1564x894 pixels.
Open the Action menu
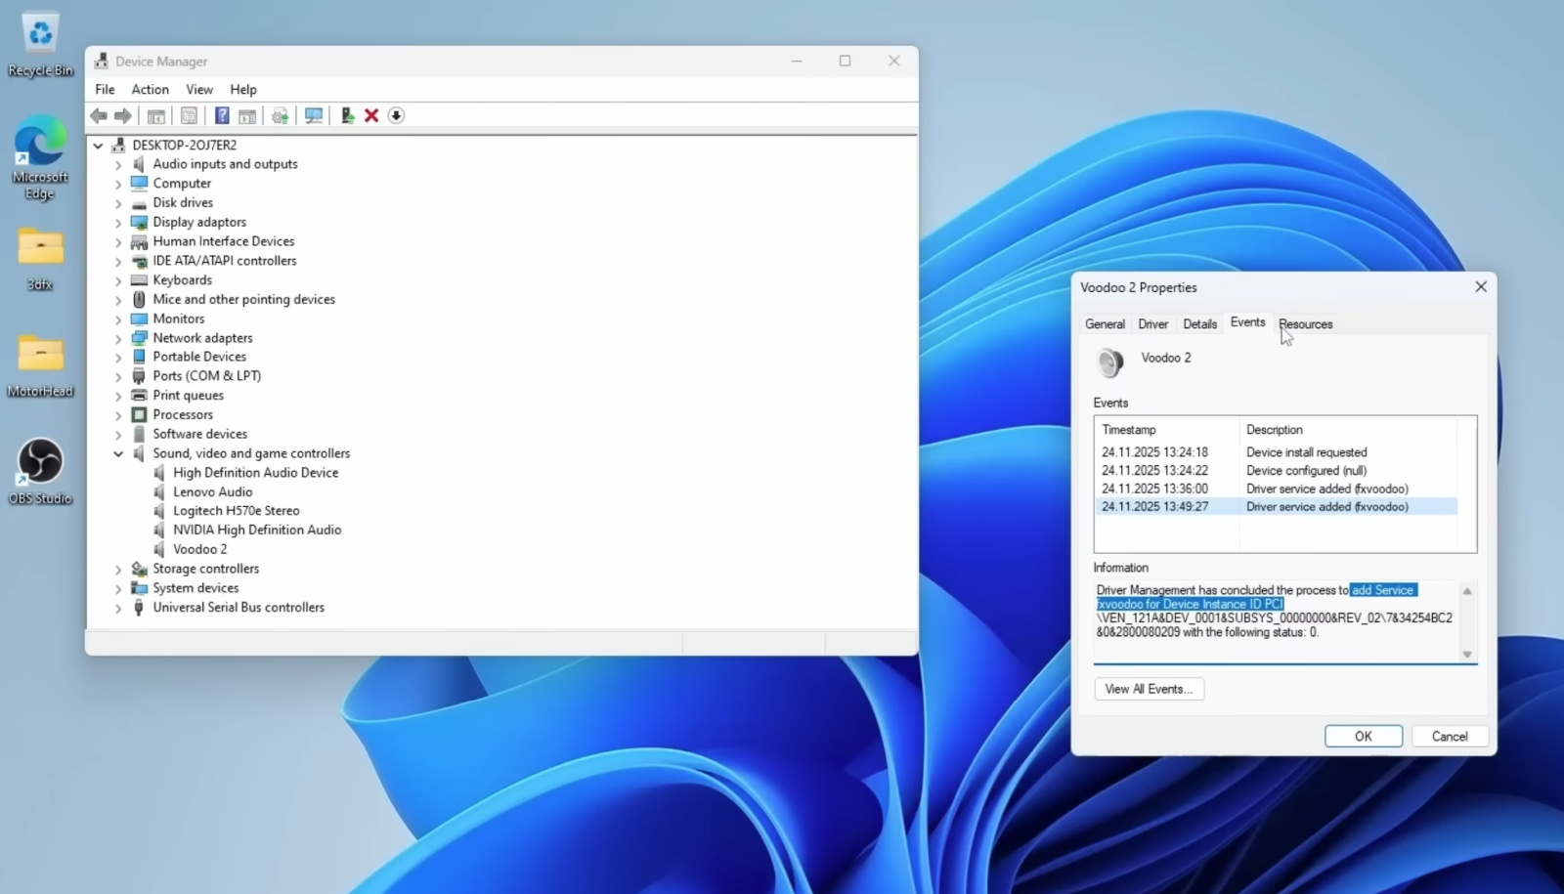pos(150,89)
